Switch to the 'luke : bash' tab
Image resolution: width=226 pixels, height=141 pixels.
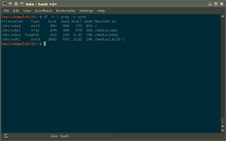coord(60,136)
